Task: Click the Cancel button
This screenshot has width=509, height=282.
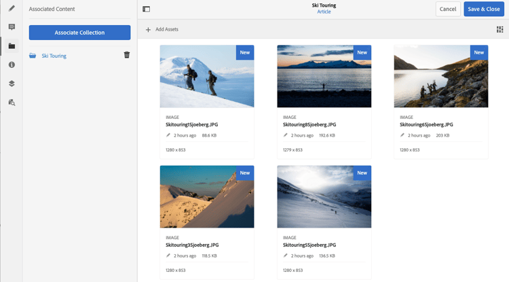Action: 448,9
